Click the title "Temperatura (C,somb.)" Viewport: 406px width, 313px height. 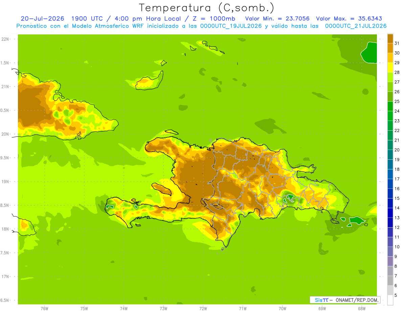coord(206,8)
